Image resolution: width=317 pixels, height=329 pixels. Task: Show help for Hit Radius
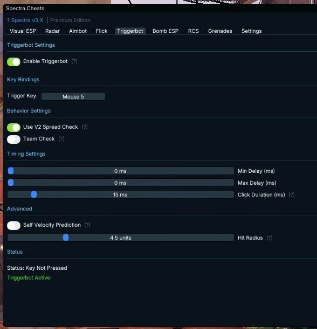tap(270, 237)
